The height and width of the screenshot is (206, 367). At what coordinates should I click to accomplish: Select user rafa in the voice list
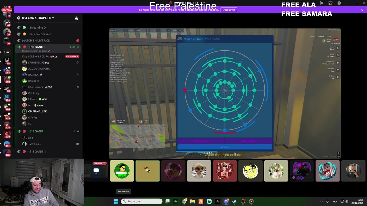coord(51,118)
